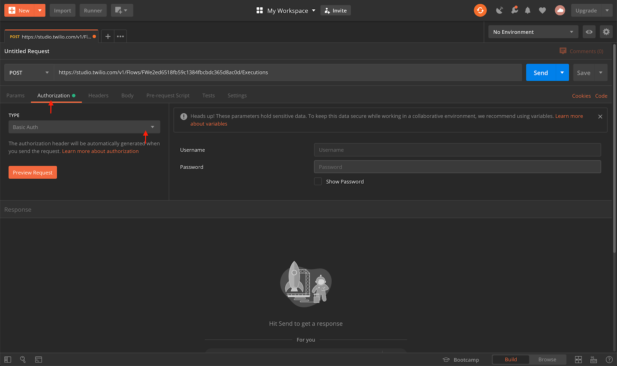Select the Params tab

point(15,95)
